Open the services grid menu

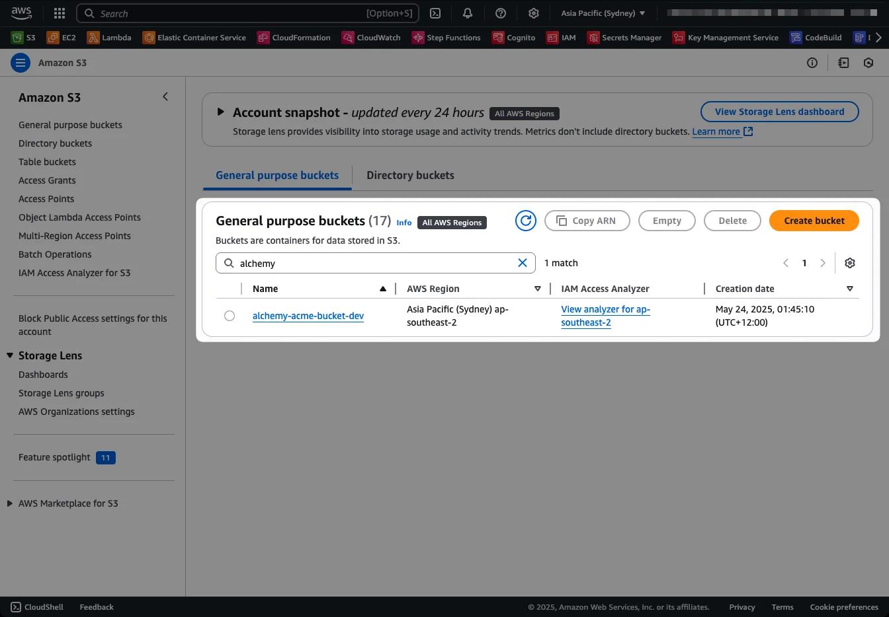(x=59, y=13)
